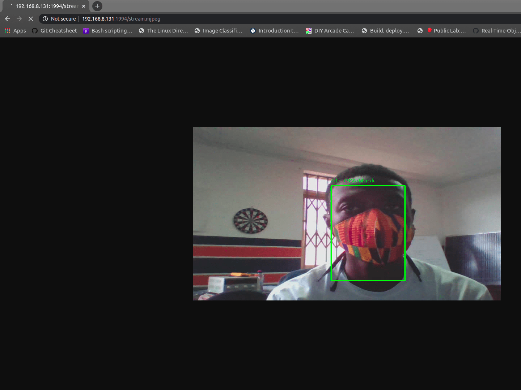Viewport: 521px width, 390px height.
Task: Open the Image Classifi... bookmark
Action: (x=218, y=31)
